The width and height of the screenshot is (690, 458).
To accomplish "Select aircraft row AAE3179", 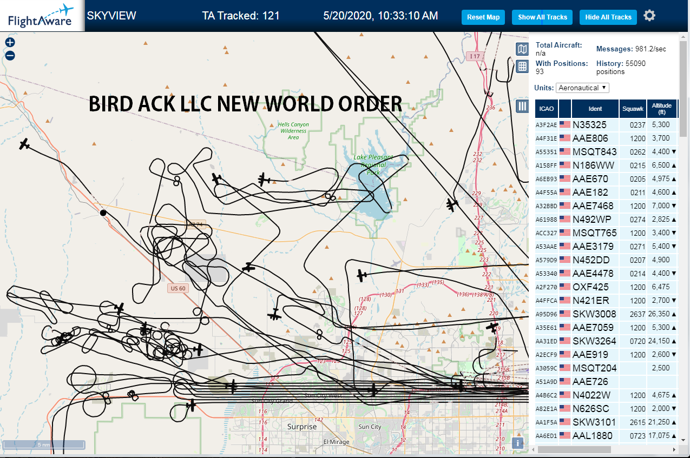I will click(606, 247).
